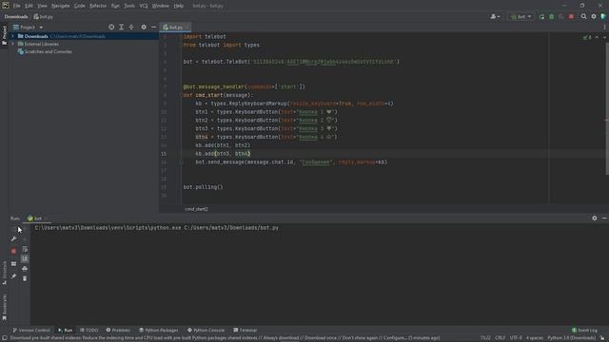Open the VCS menu
This screenshot has height=342, width=609.
pyautogui.click(x=144, y=6)
